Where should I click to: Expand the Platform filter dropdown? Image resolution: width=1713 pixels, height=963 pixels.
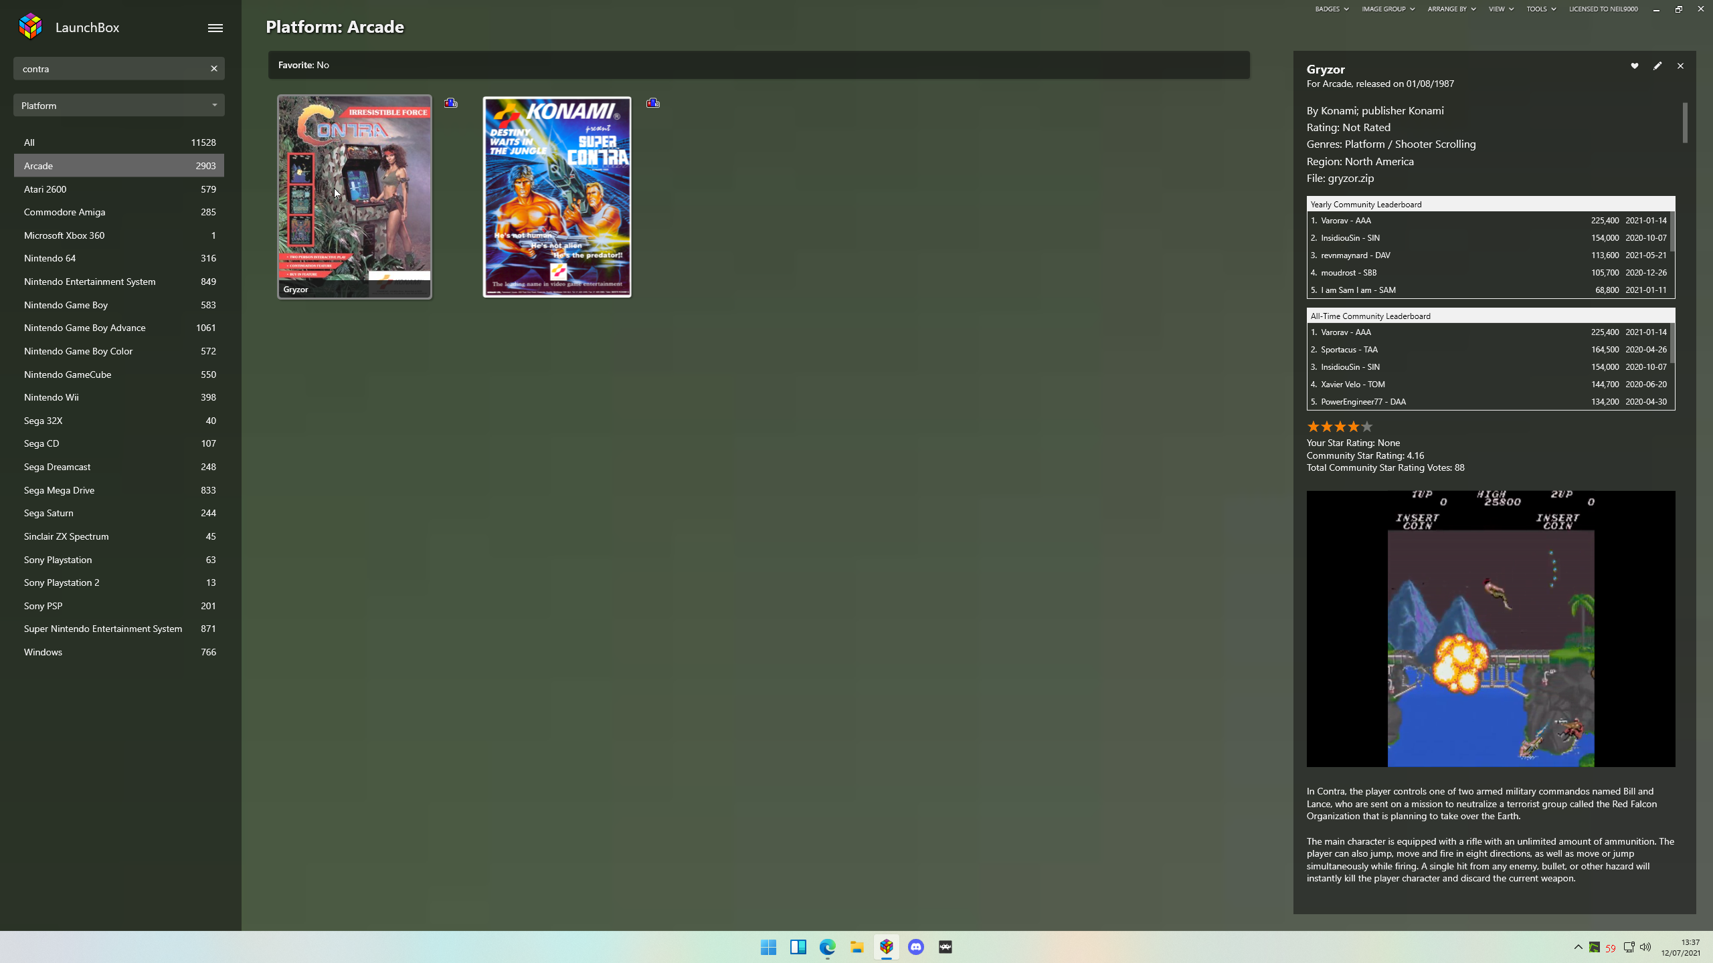tap(119, 106)
